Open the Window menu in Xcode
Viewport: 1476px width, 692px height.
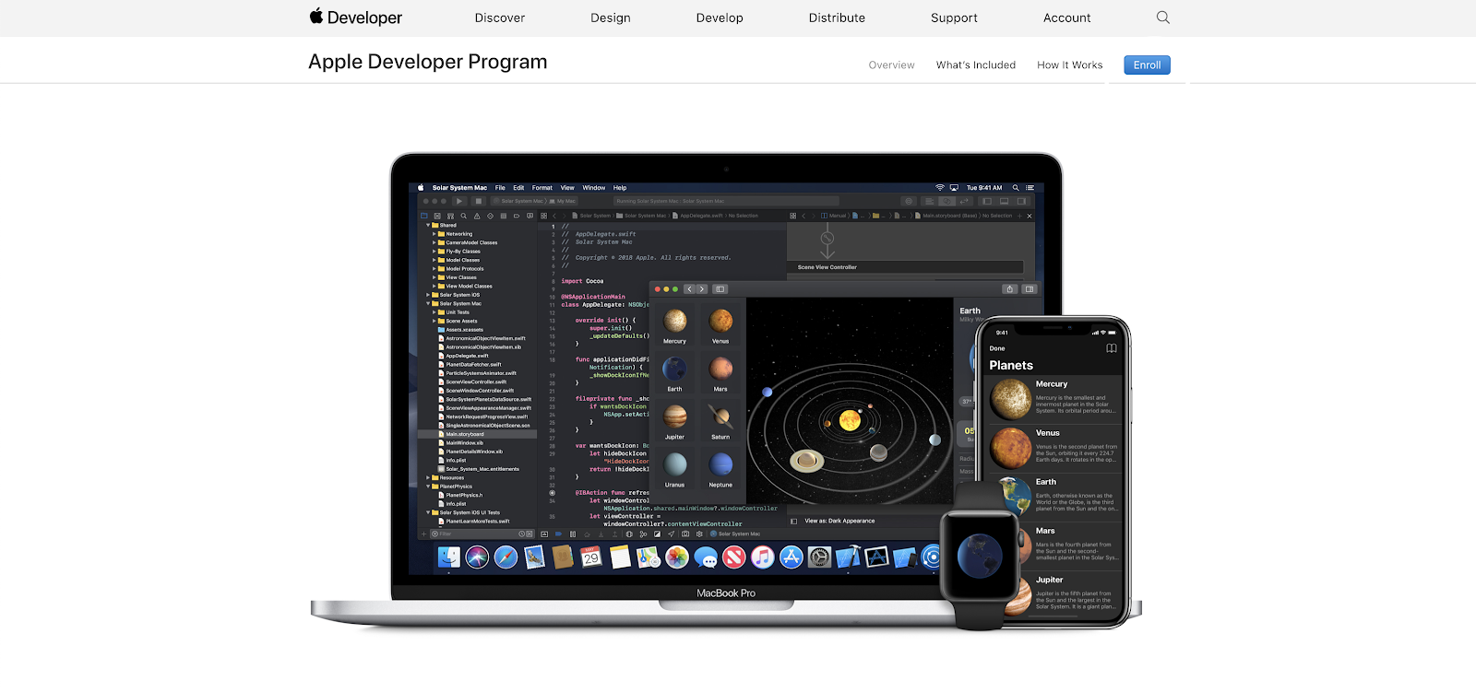tap(594, 187)
